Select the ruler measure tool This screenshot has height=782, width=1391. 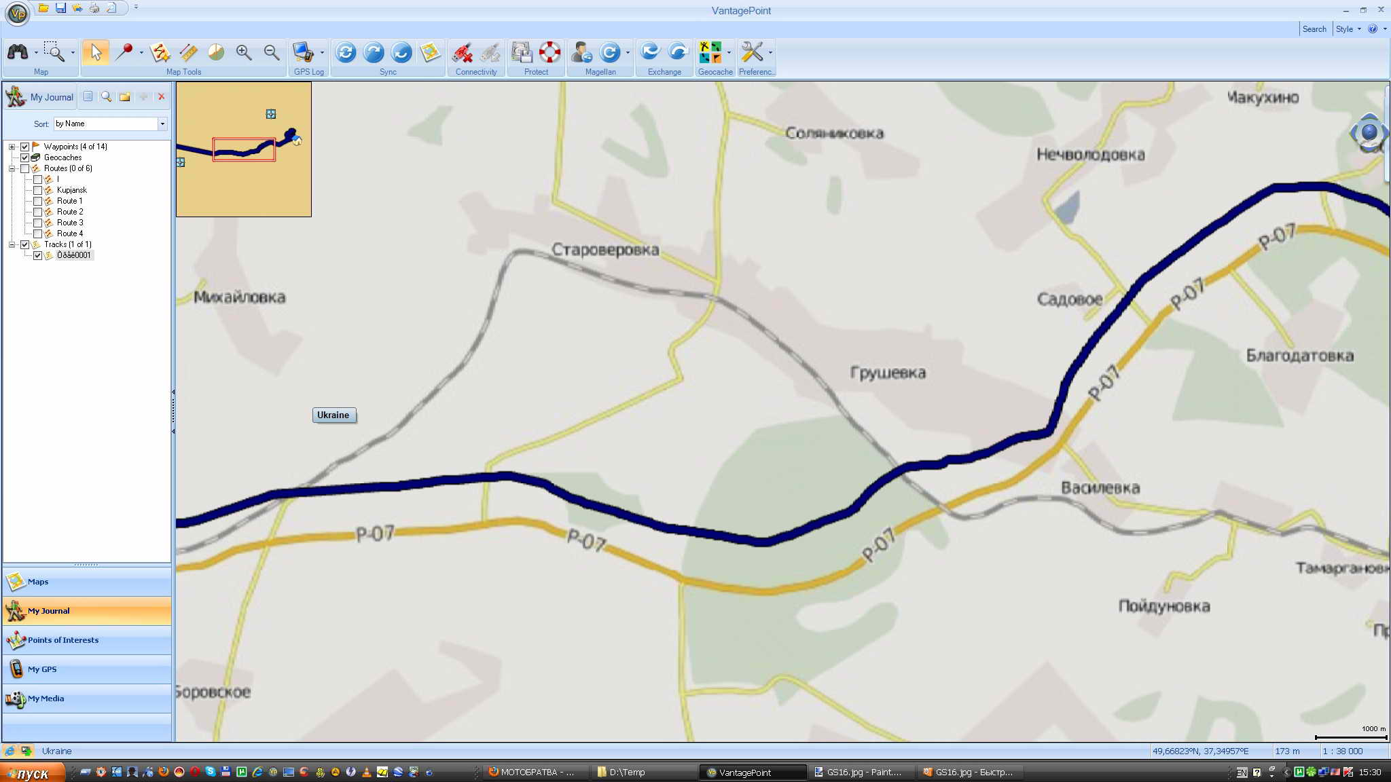pos(188,52)
